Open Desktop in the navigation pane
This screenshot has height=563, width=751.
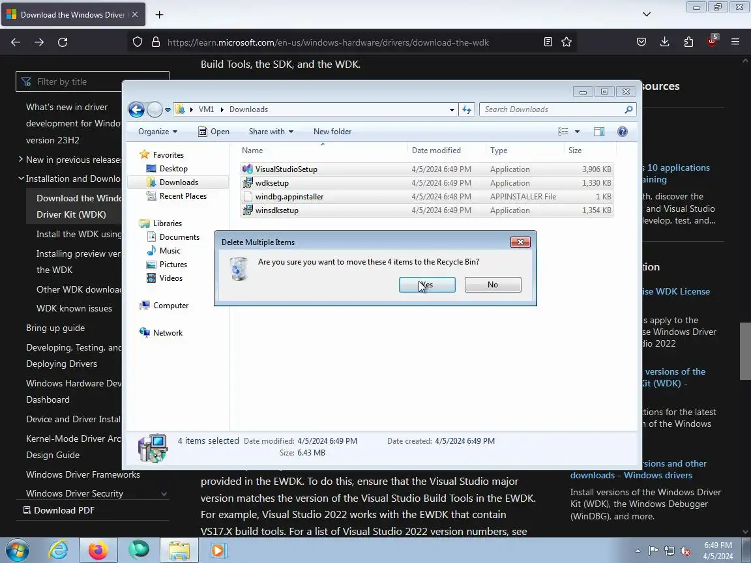pos(167,169)
